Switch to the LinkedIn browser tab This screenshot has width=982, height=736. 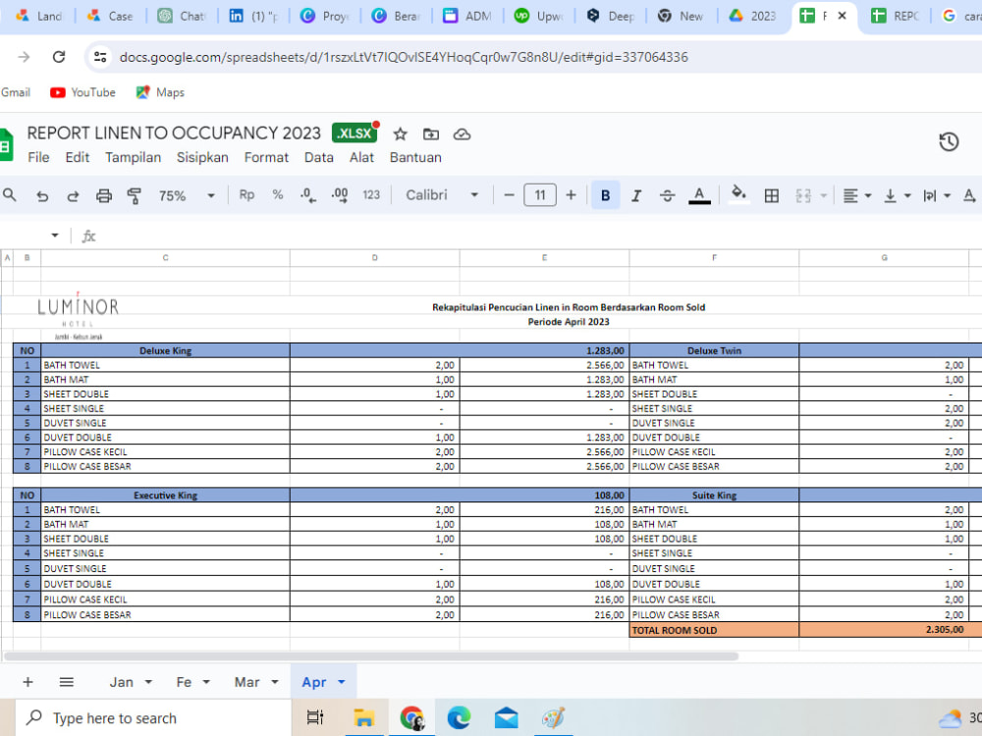coord(253,16)
